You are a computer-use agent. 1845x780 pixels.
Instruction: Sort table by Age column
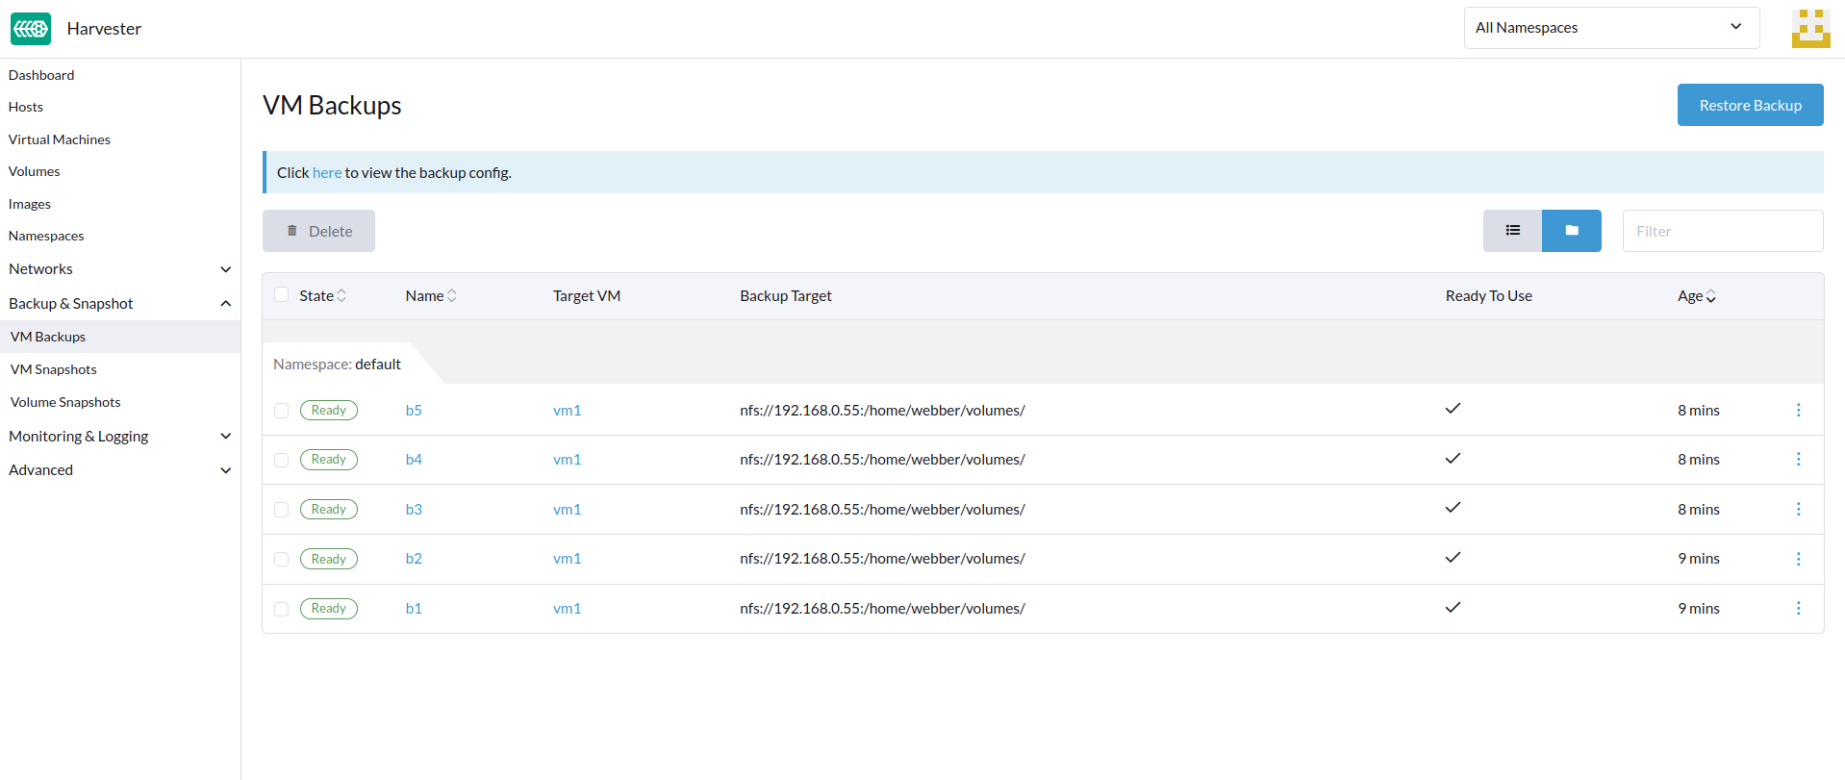pyautogui.click(x=1696, y=296)
